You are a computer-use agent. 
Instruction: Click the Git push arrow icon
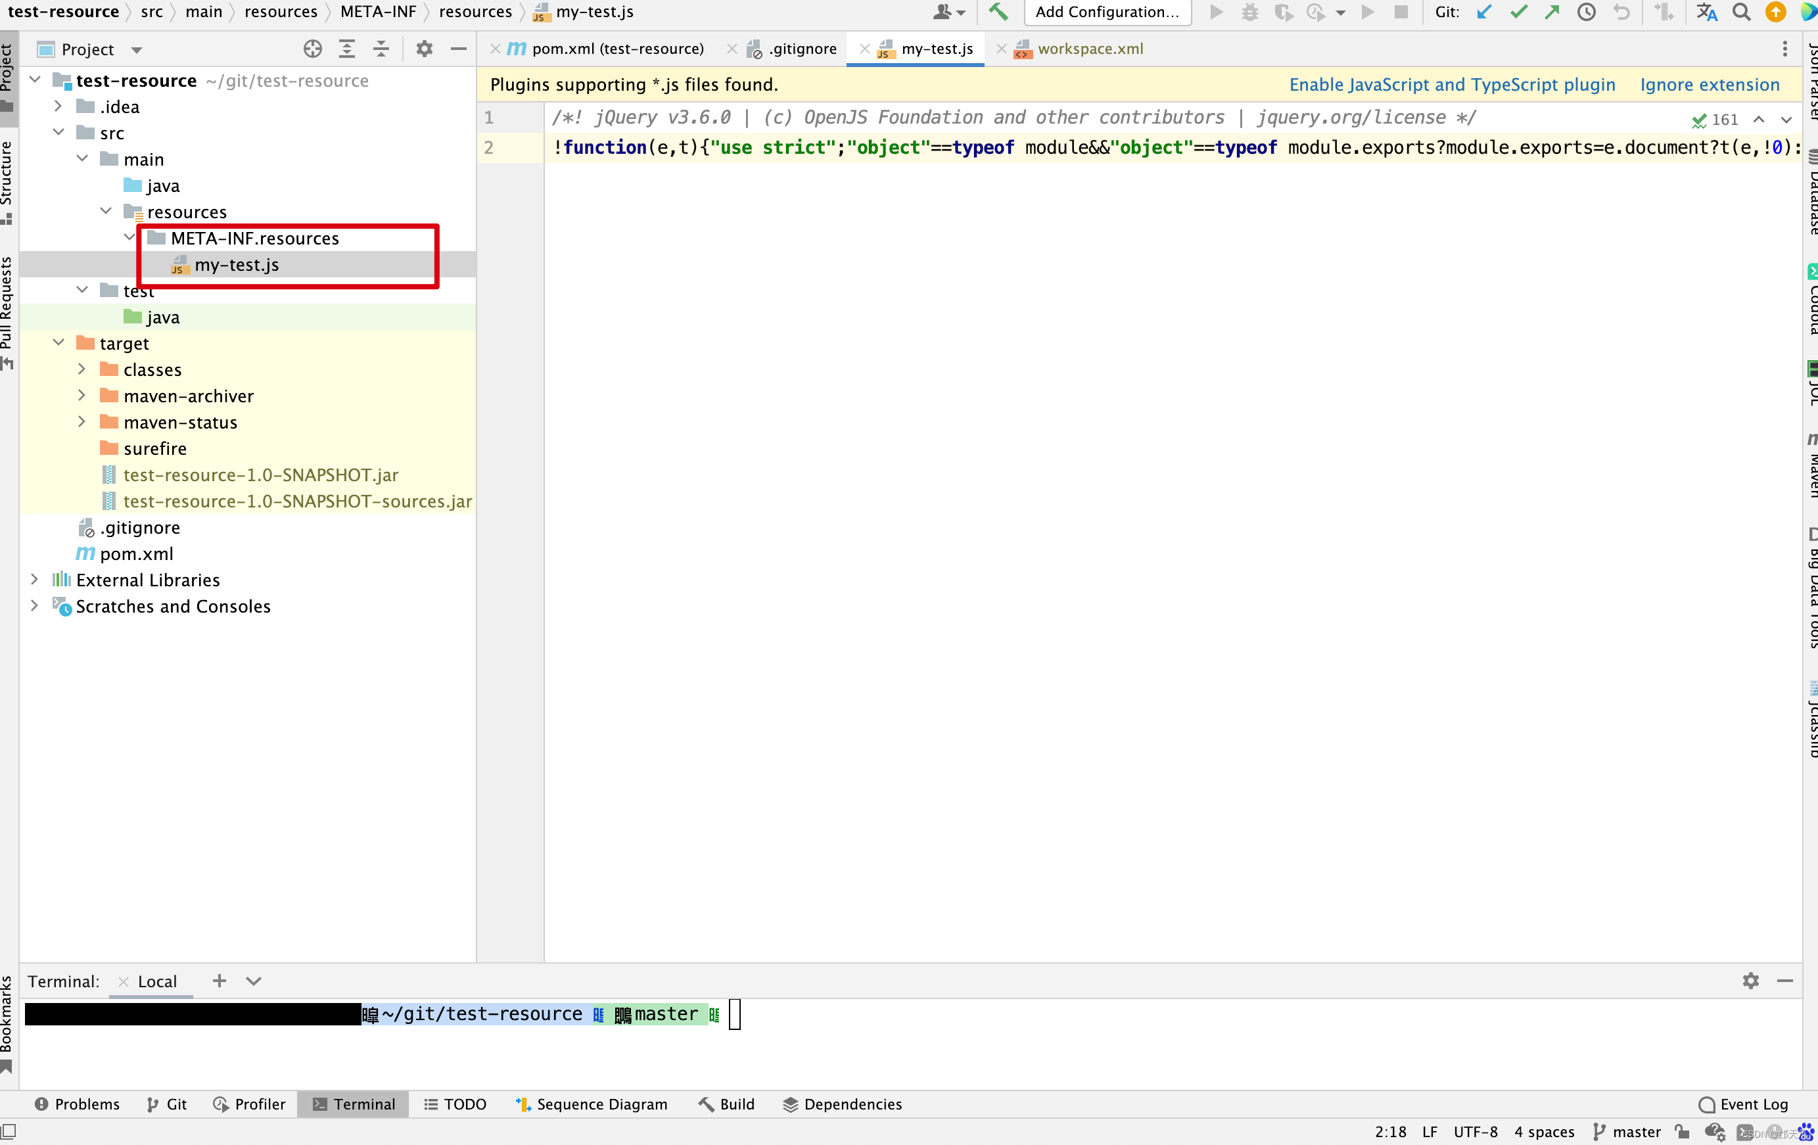pyautogui.click(x=1552, y=12)
